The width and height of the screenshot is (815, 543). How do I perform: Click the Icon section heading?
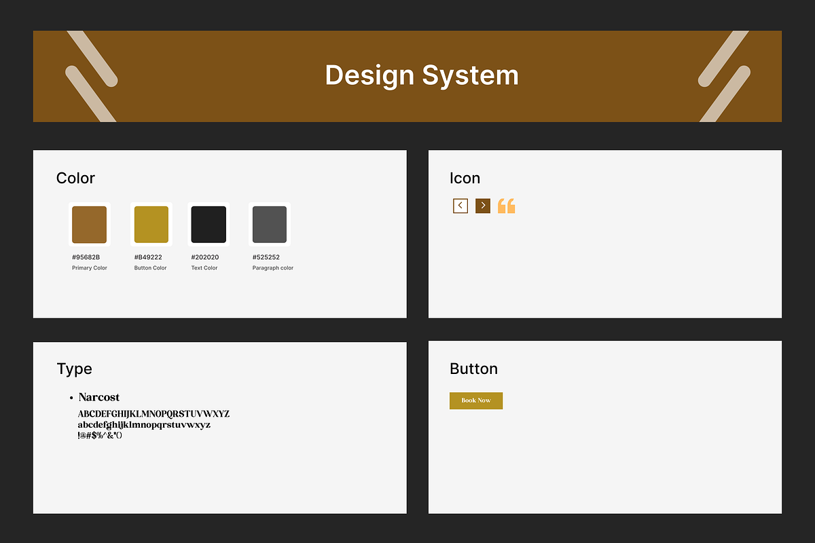pyautogui.click(x=465, y=179)
